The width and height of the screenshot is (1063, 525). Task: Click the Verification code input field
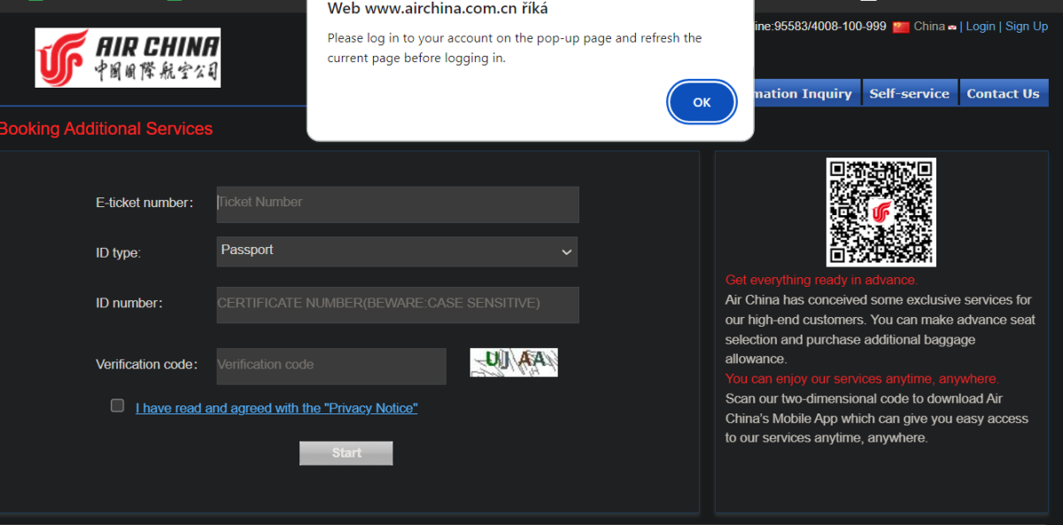click(331, 366)
